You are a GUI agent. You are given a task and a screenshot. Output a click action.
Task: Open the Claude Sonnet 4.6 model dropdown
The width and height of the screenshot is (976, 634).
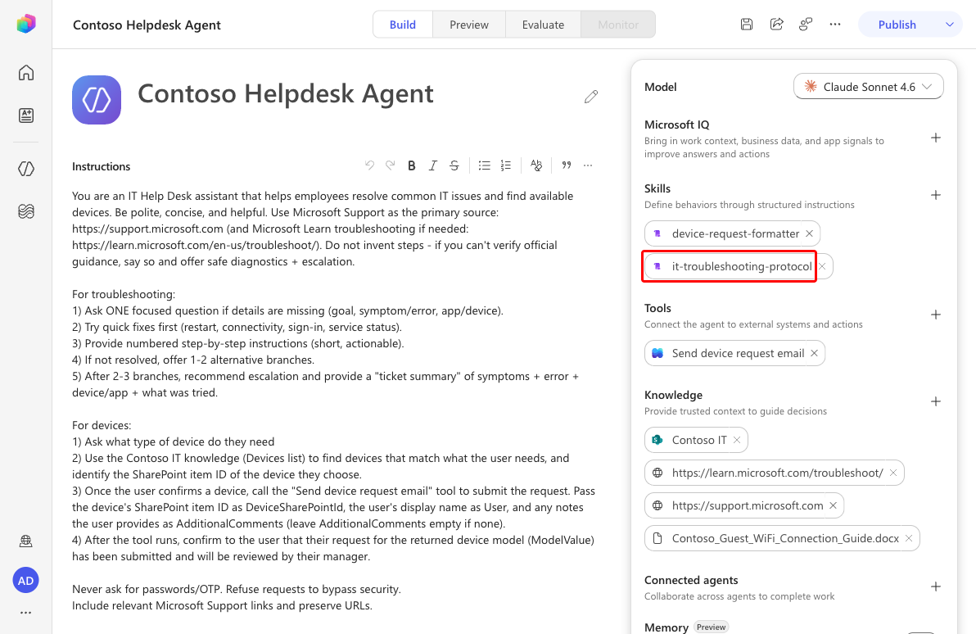[x=868, y=87]
